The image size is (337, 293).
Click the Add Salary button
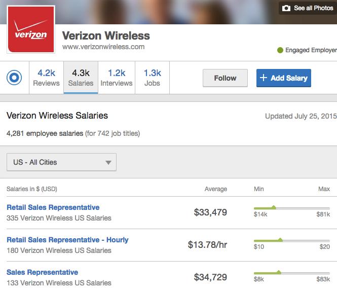tap(283, 78)
